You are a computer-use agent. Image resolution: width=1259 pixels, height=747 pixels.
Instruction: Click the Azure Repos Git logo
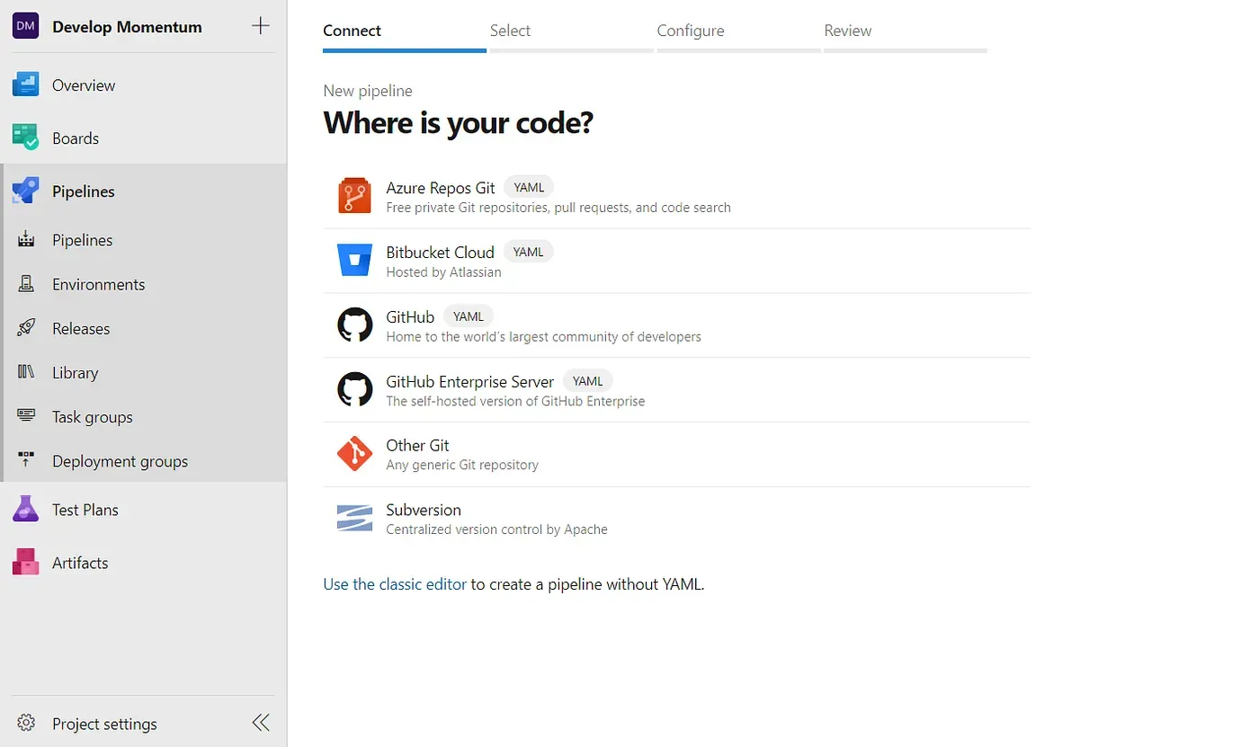pyautogui.click(x=354, y=196)
